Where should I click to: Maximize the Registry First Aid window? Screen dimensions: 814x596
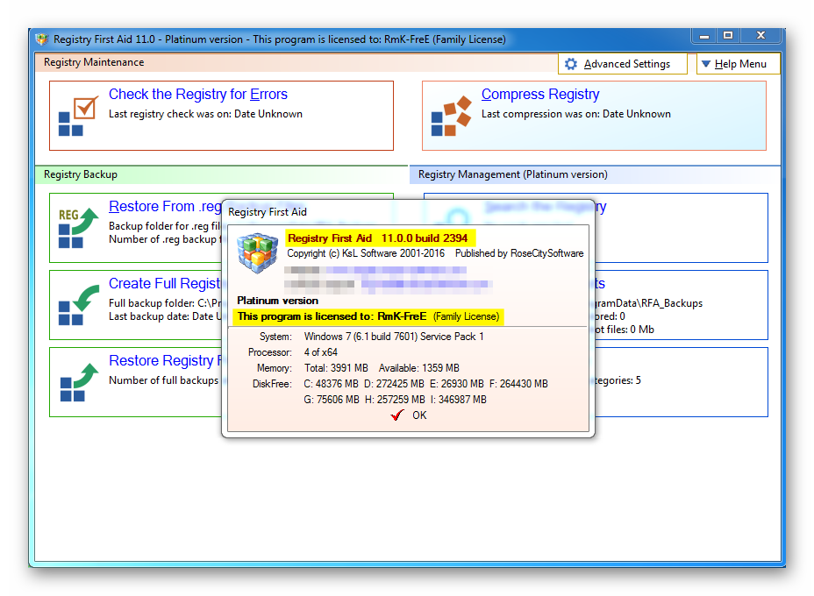728,36
